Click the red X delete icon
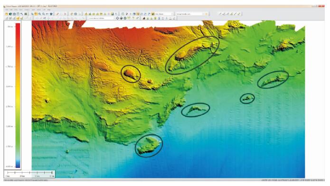 pos(65,14)
